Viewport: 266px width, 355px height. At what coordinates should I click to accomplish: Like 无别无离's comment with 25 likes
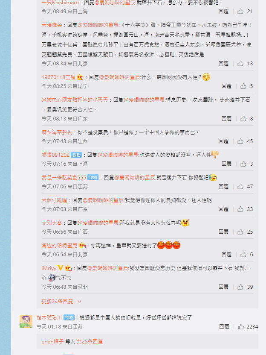[240, 232]
